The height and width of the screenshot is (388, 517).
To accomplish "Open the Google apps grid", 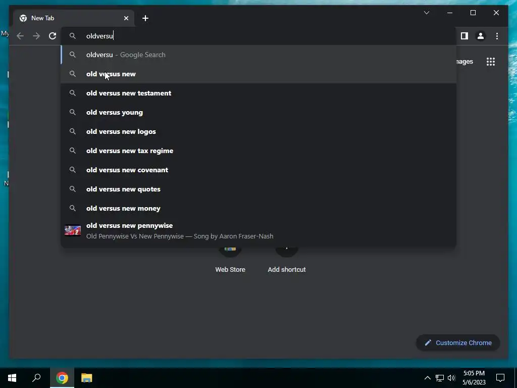I will click(491, 62).
